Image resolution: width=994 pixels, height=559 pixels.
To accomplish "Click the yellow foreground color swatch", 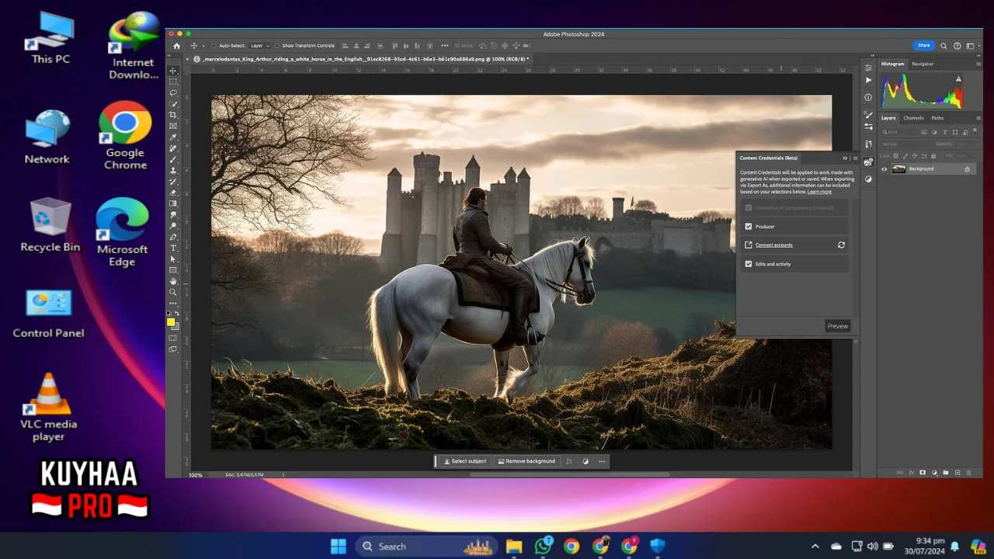I will (x=170, y=321).
